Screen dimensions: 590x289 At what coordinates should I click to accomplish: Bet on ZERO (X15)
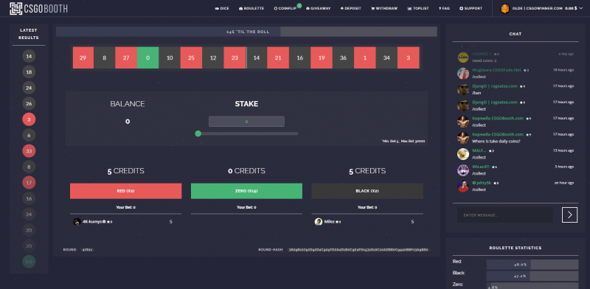(x=246, y=191)
